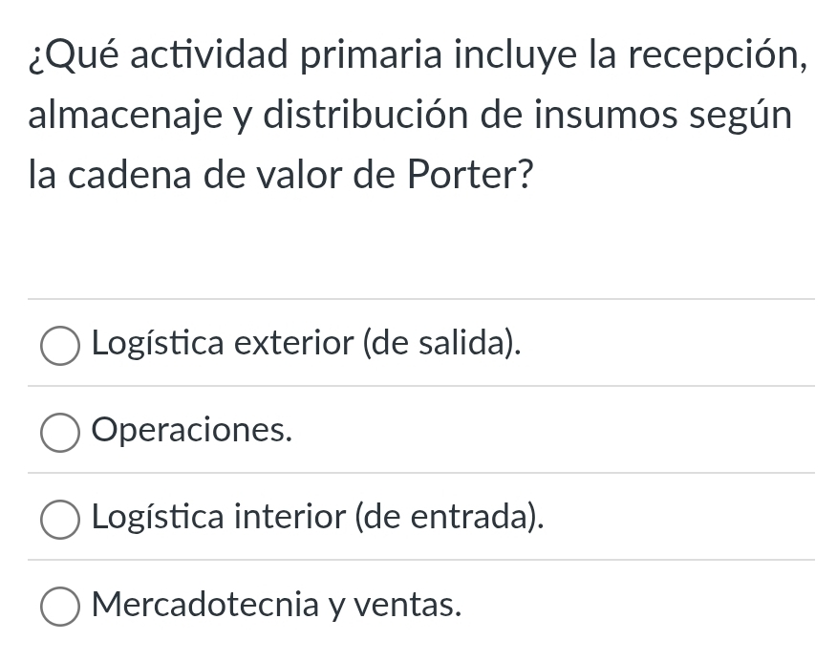Select the radio button for 'Logística interior (de entrada)'
Screen dimensions: 837x662
tap(60, 519)
